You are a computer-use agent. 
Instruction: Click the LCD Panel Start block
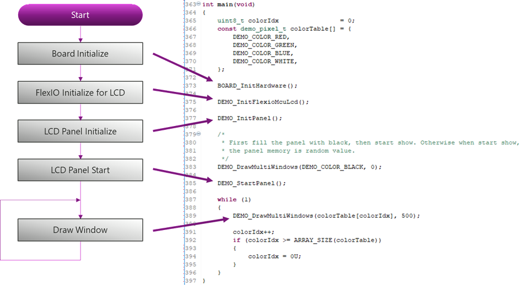(x=80, y=170)
